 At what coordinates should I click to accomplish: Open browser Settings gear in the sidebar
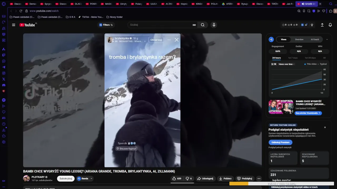click(x=4, y=142)
